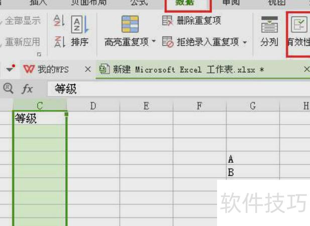Viewport: 310px width, 226px height.
Task: Click the cell containing A in column G
Action: [253, 158]
